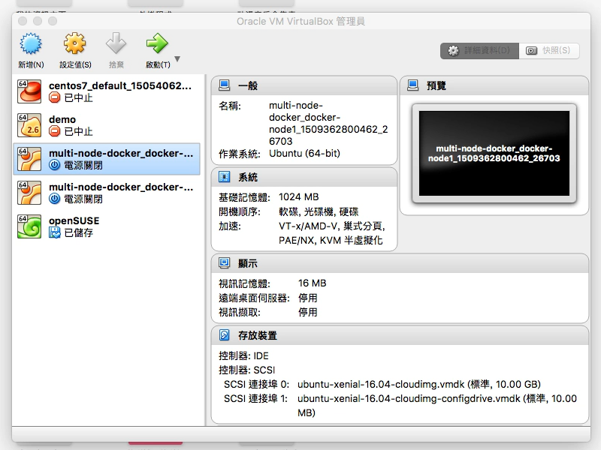Click the boot order (開機順序) value text
The height and width of the screenshot is (450, 601).
tap(319, 211)
